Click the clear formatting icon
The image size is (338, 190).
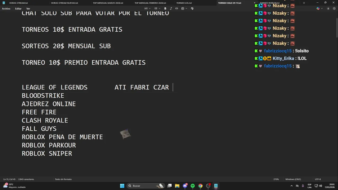click(192, 8)
